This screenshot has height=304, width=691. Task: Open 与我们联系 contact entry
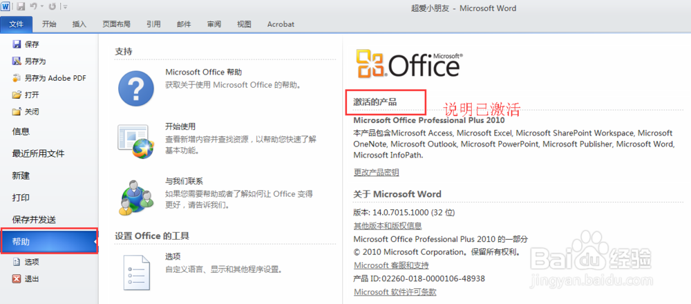(184, 182)
